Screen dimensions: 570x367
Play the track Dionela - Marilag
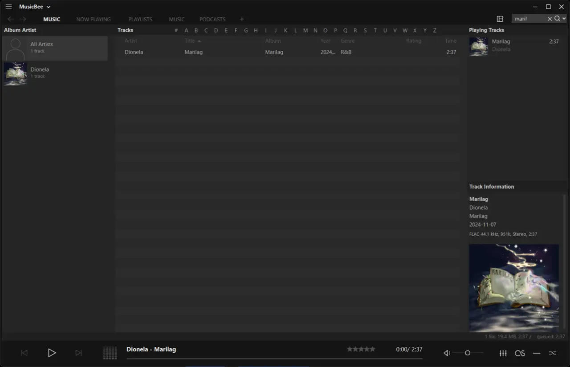tap(52, 353)
